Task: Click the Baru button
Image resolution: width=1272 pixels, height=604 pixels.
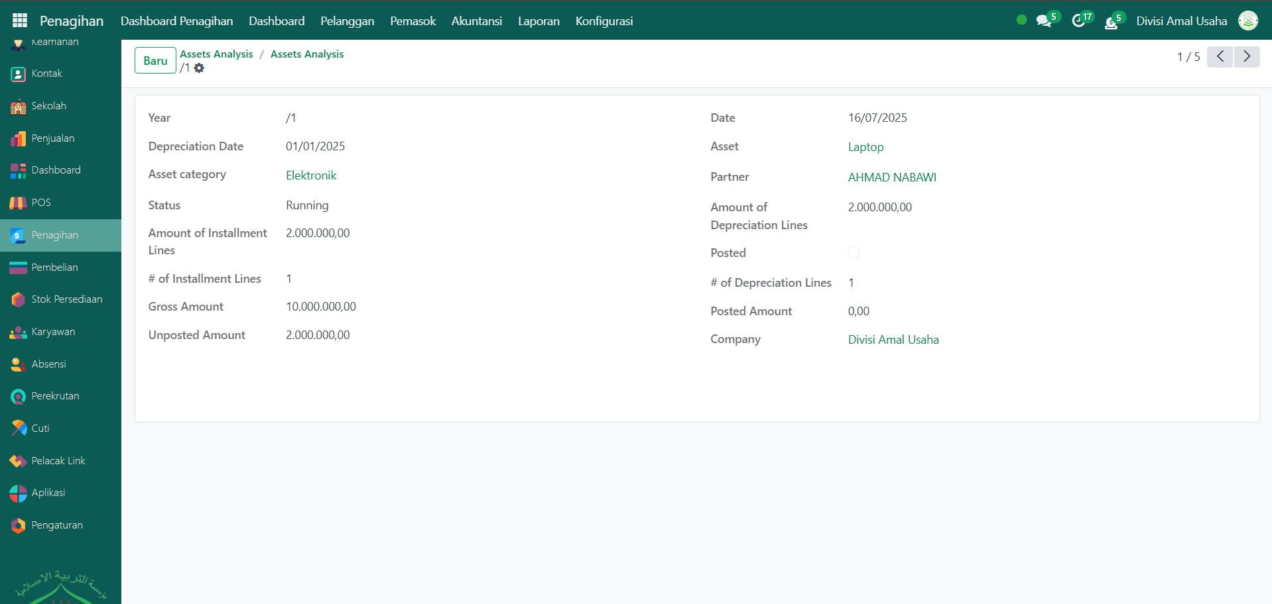Action: (x=155, y=60)
